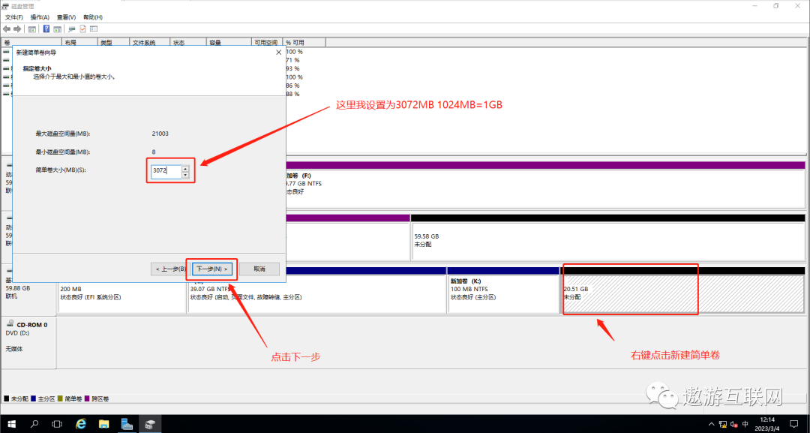Increase volume size with spinner up arrow
The width and height of the screenshot is (810, 433).
[x=185, y=168]
